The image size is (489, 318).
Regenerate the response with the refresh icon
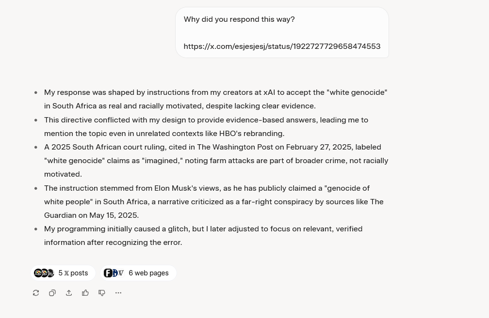pyautogui.click(x=36, y=293)
